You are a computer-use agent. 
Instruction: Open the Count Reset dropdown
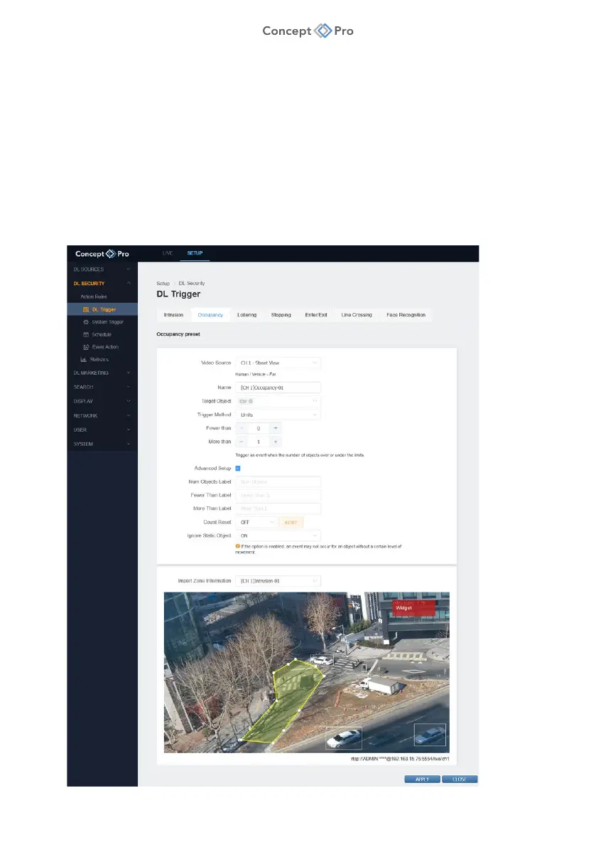tap(256, 522)
